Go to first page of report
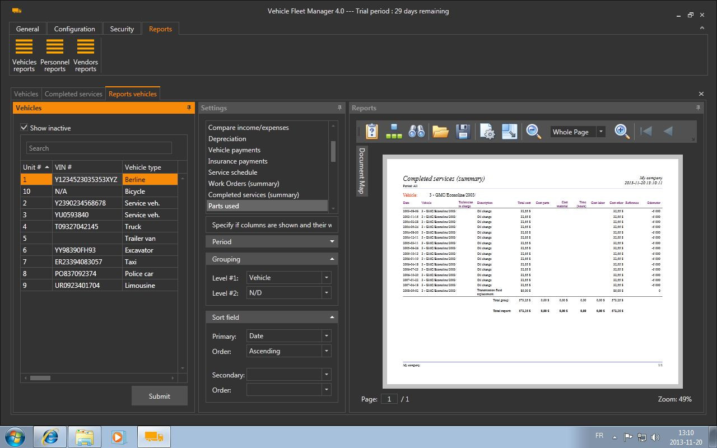 pos(646,132)
